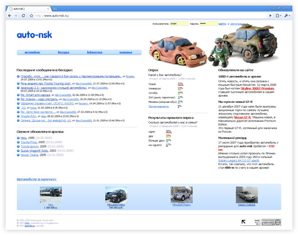Close the auto-nsk browser tab

48,9
